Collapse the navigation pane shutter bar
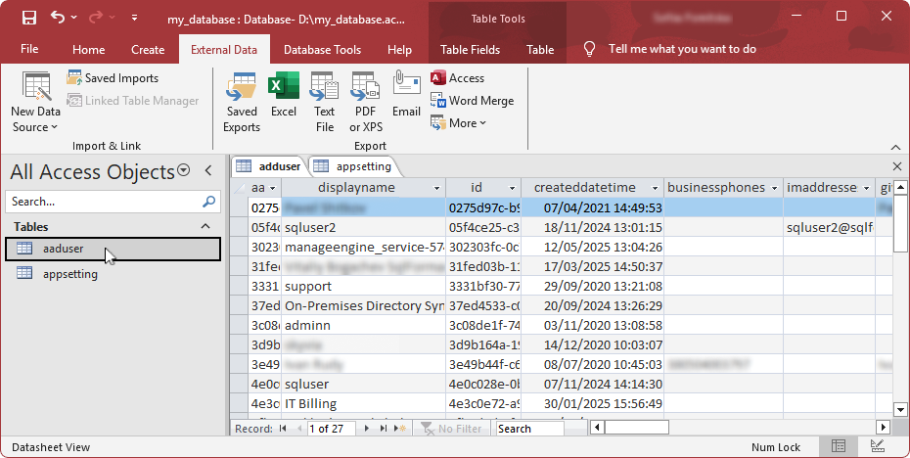910x458 pixels. [208, 170]
